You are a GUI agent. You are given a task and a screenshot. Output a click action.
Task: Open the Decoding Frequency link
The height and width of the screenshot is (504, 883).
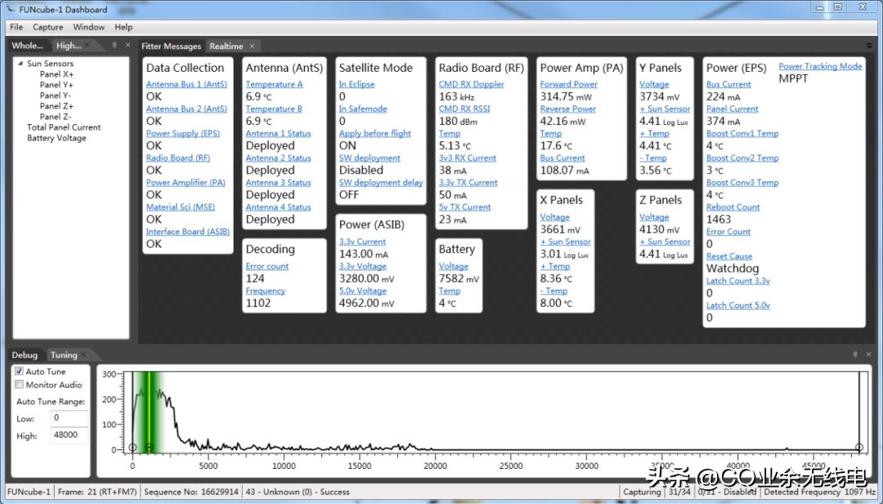coord(265,291)
